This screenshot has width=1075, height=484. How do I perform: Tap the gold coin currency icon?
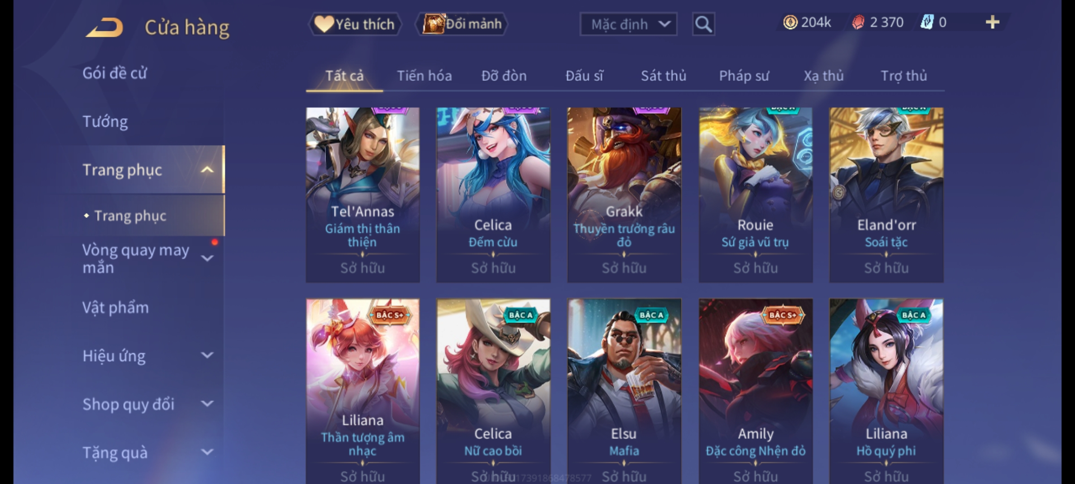(790, 22)
